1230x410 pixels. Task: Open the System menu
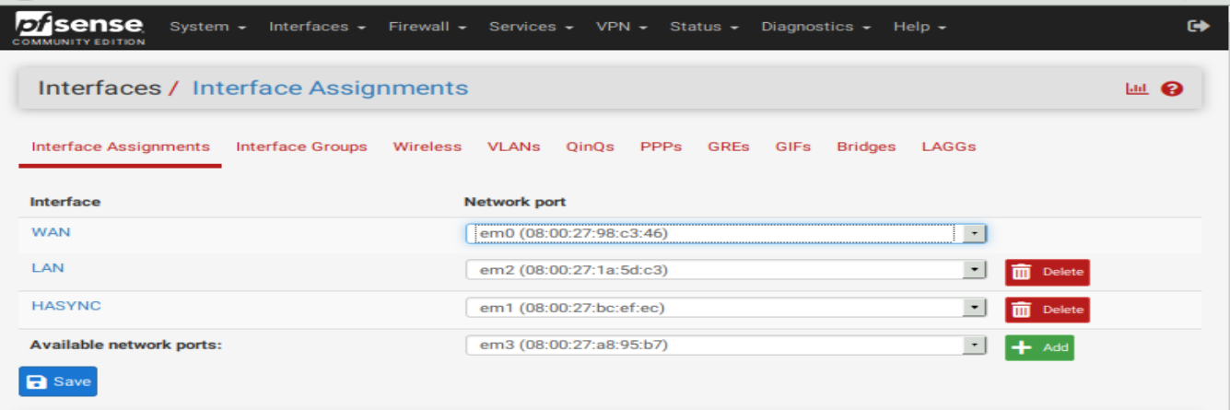coord(208,27)
